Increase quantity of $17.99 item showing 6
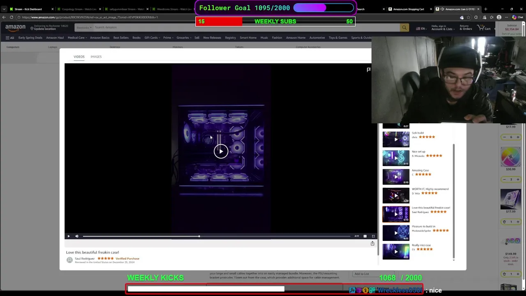The image size is (526, 296). click(518, 137)
